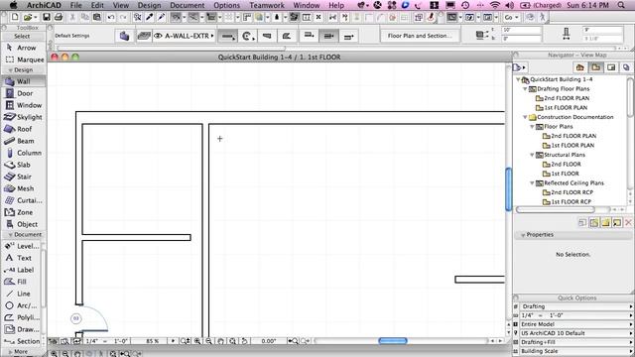The height and width of the screenshot is (357, 635).
Task: Toggle center reference line construction method
Action: 328,36
